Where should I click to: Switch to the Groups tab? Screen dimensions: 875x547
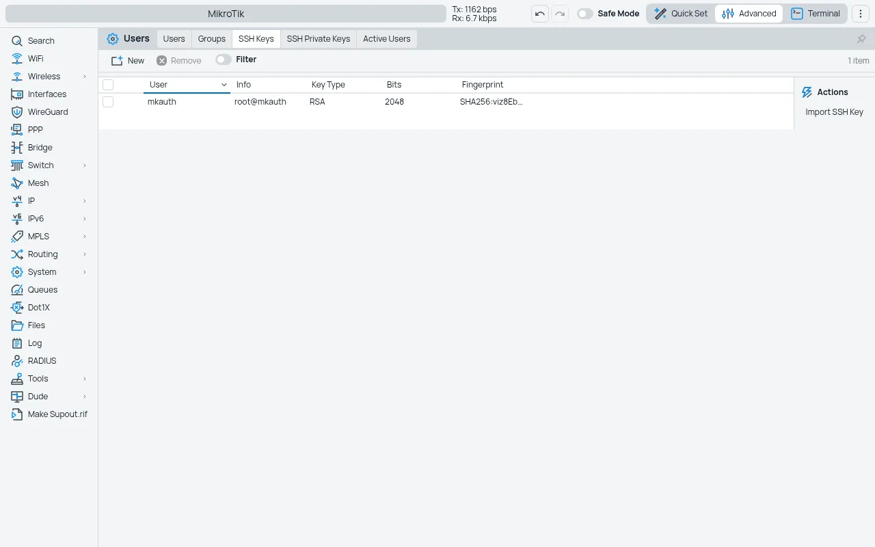(212, 39)
